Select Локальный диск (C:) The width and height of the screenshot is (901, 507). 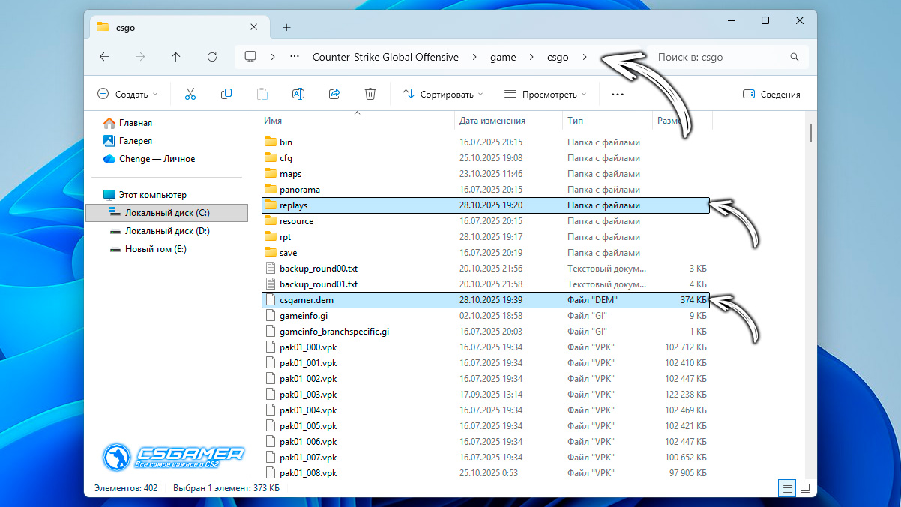(166, 213)
